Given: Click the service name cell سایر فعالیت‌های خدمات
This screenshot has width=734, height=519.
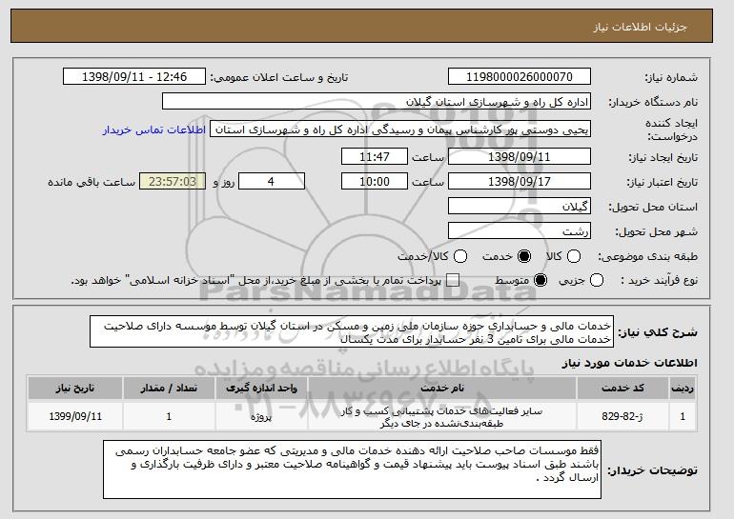Looking at the screenshot, I should 442,416.
